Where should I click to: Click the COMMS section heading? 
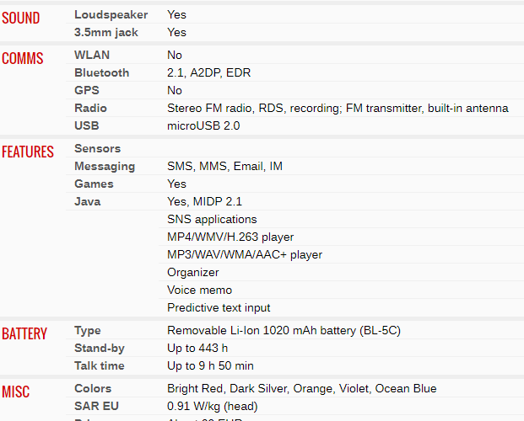23,58
